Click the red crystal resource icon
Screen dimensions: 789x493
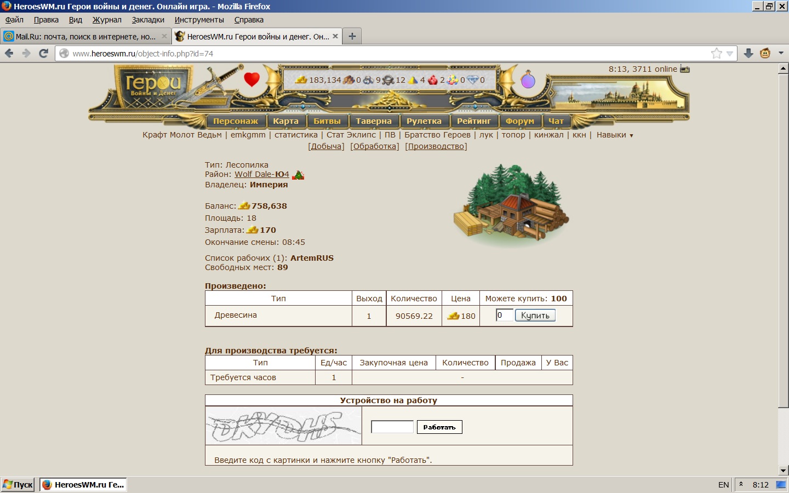pos(432,80)
